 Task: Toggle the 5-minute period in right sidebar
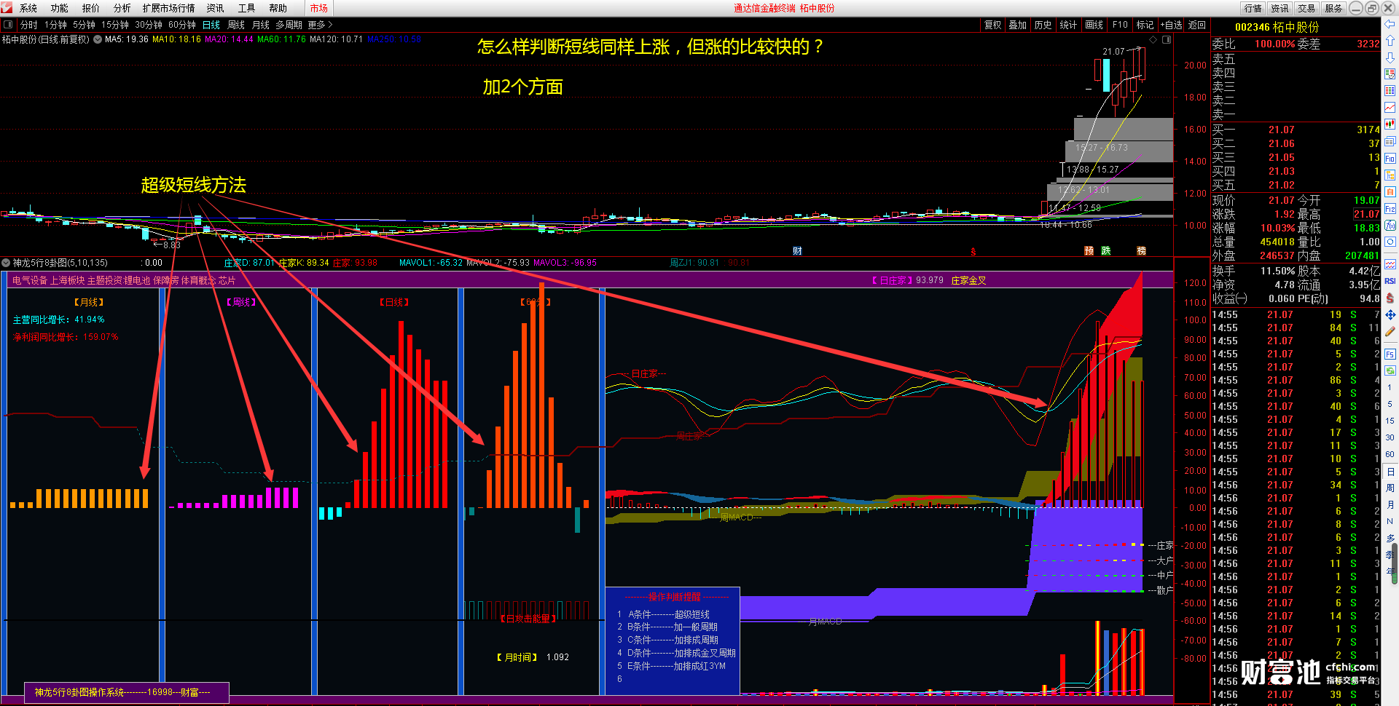tap(1390, 404)
